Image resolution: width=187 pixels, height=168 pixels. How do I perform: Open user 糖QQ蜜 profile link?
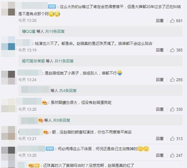click(29, 31)
